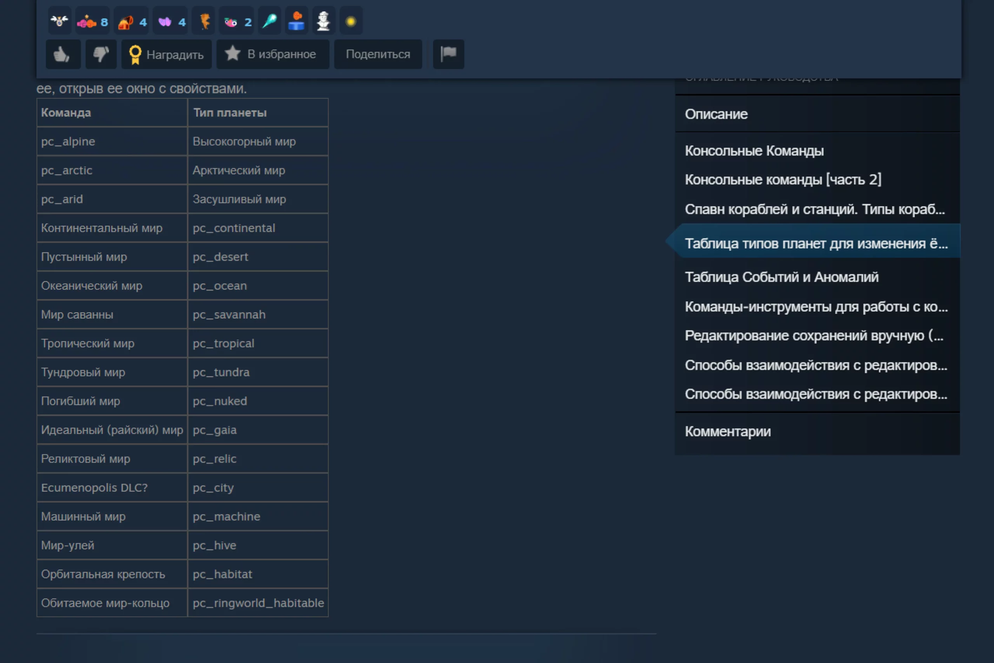Click the thumbs up rating icon
Viewport: 994px width, 663px height.
[x=63, y=54]
